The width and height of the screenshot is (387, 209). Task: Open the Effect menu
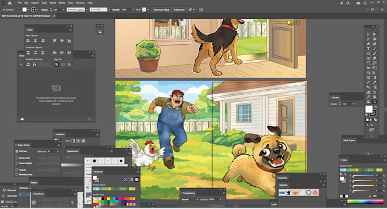pyautogui.click(x=62, y=3)
